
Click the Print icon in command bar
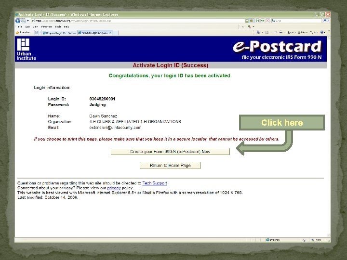tap(280, 32)
